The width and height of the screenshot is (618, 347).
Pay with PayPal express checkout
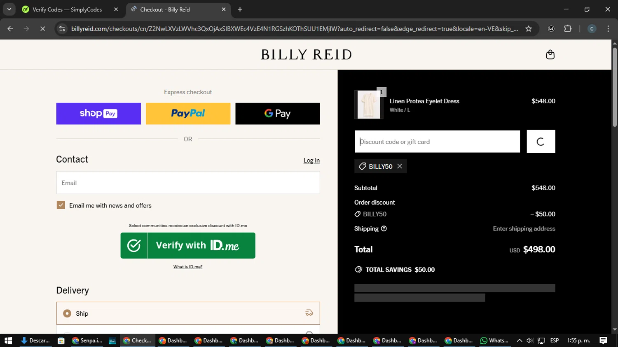[x=188, y=114]
